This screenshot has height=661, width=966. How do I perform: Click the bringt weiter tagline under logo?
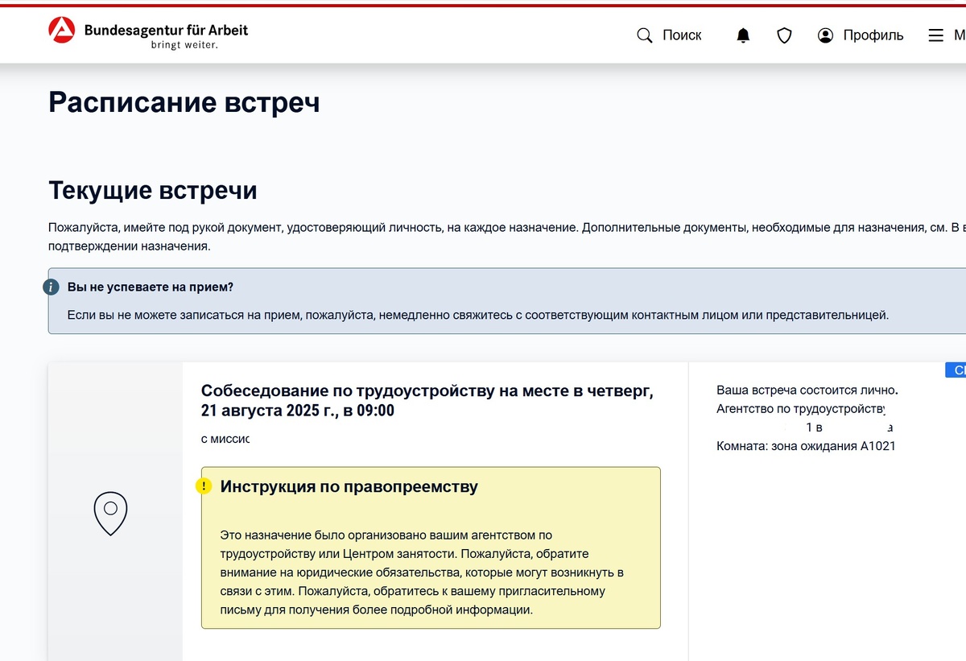[x=184, y=45]
